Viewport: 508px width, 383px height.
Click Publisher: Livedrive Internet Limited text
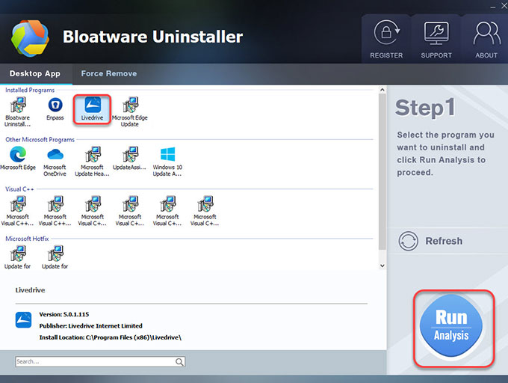click(90, 325)
